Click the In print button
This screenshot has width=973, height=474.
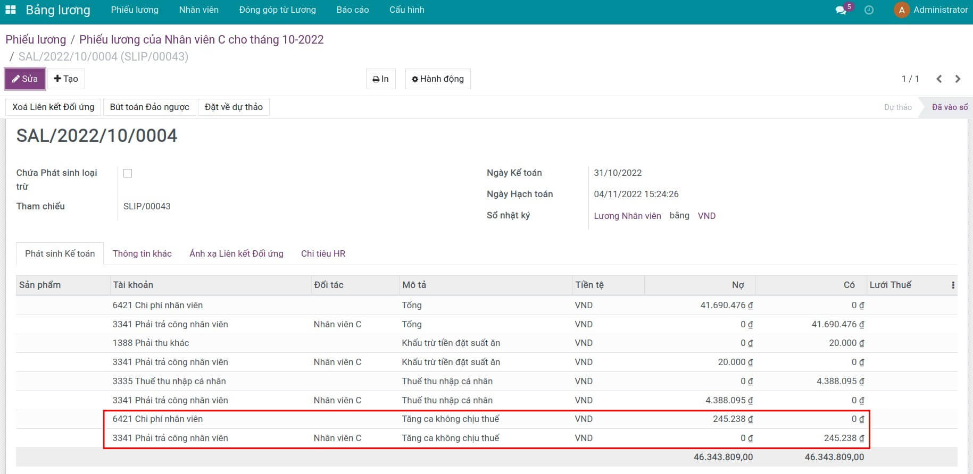(380, 79)
